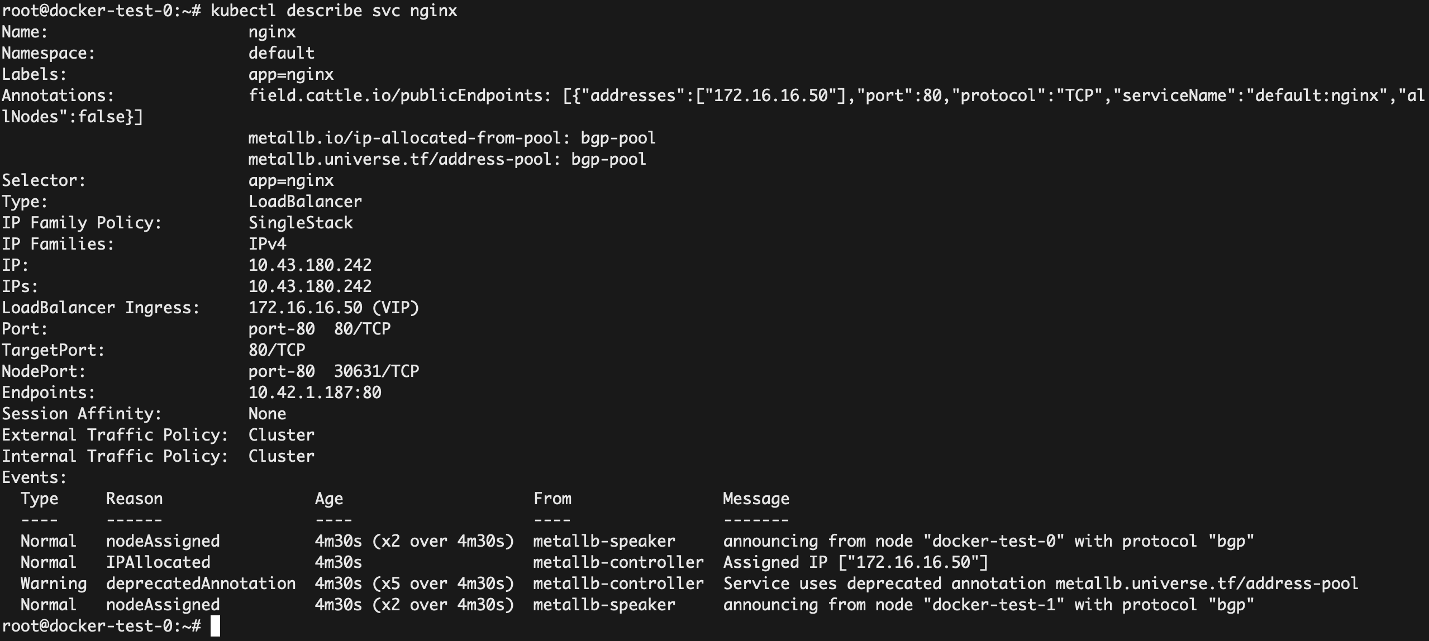Viewport: 1429px width, 641px height.
Task: Click the NodePort value 30631/TCP
Action: click(376, 371)
